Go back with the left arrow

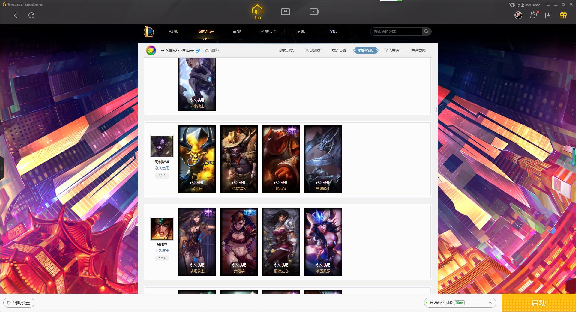(x=16, y=15)
